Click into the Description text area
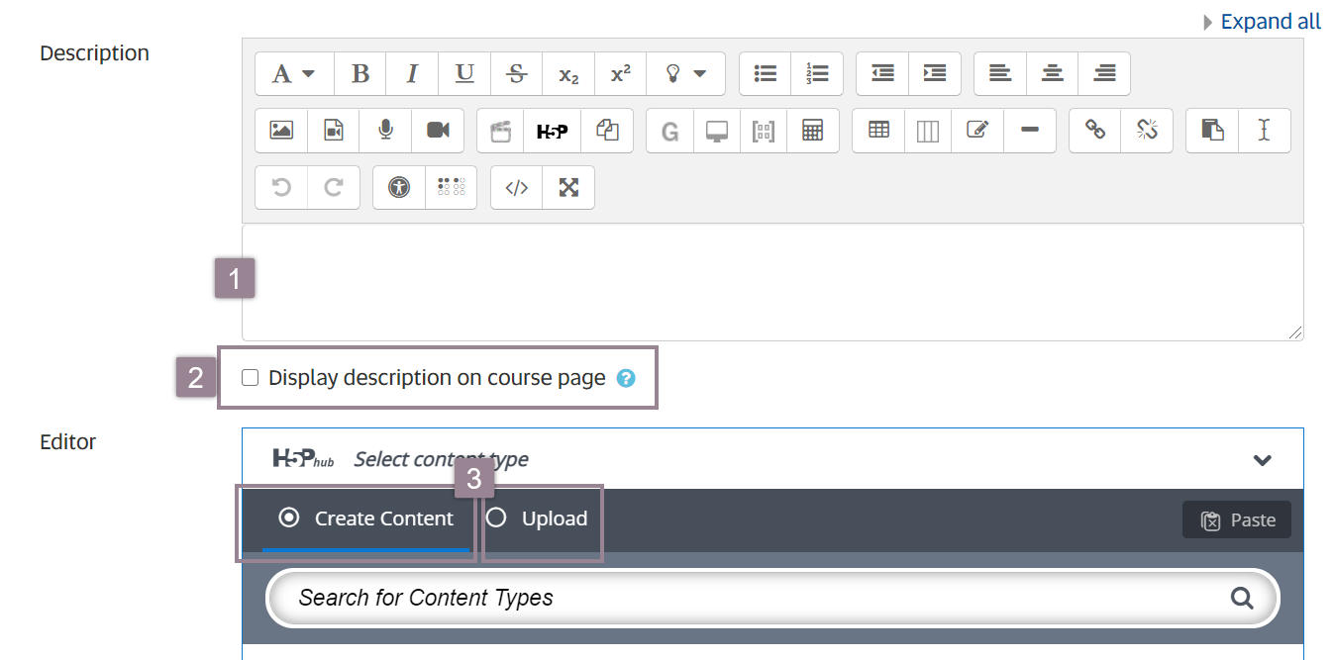 click(772, 283)
